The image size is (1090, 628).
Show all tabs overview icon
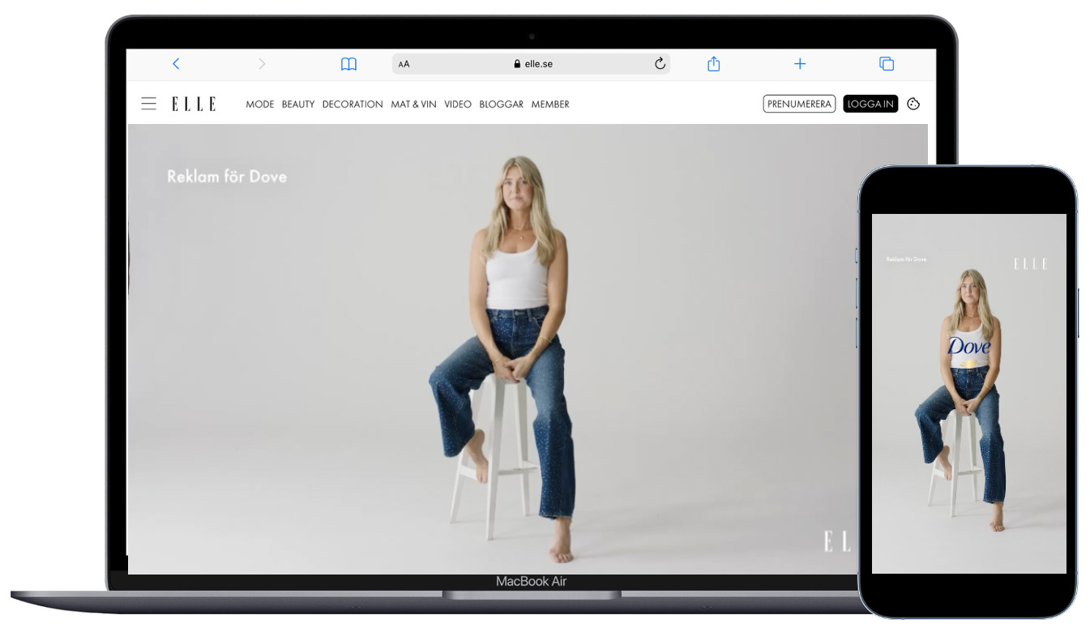pyautogui.click(x=887, y=64)
